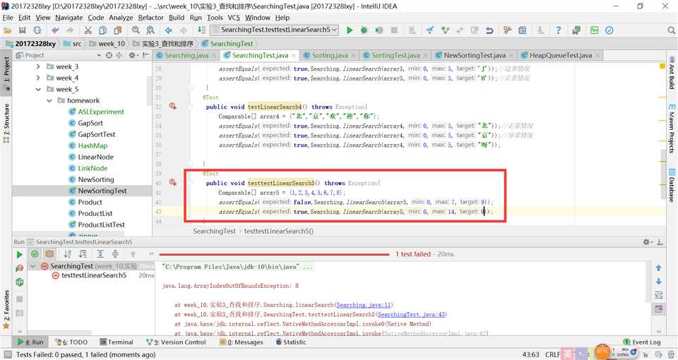Toggle the Maven Projects side panel

pyautogui.click(x=672, y=128)
